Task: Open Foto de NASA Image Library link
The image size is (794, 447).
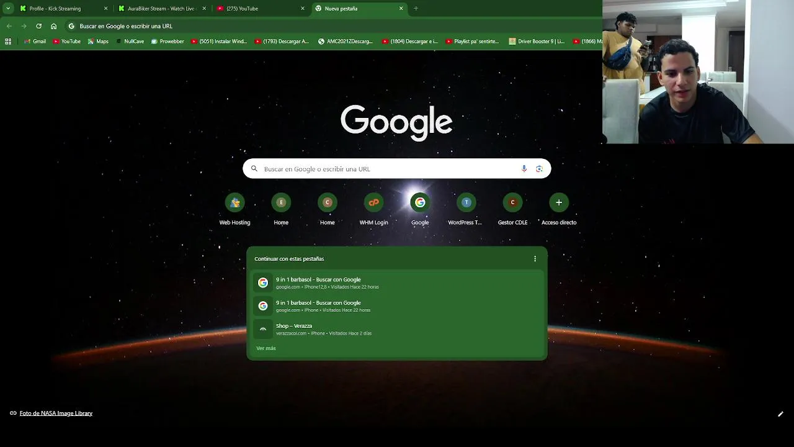Action: [x=56, y=413]
